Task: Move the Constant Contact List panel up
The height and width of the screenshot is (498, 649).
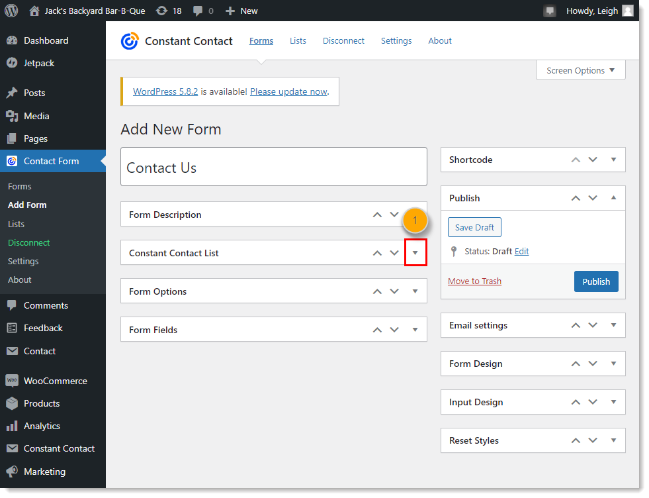Action: (377, 253)
